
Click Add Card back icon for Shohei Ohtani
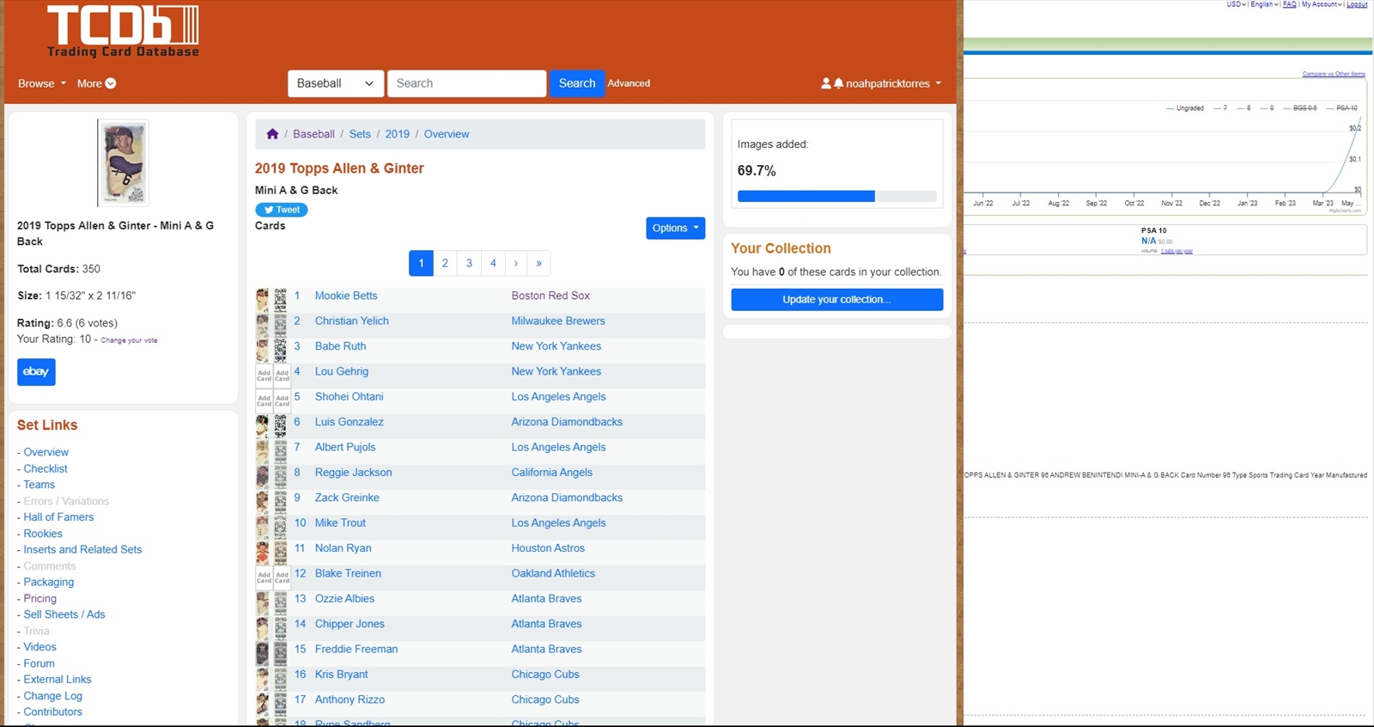coord(282,400)
